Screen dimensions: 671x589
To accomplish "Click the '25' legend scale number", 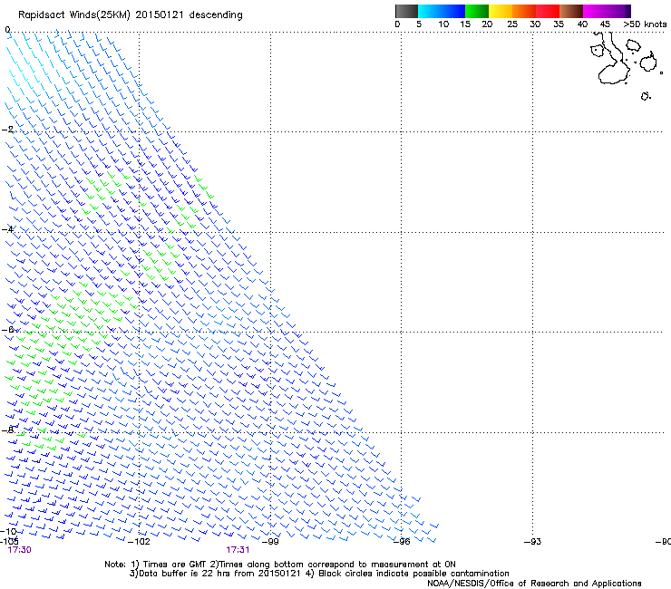I will (x=511, y=24).
